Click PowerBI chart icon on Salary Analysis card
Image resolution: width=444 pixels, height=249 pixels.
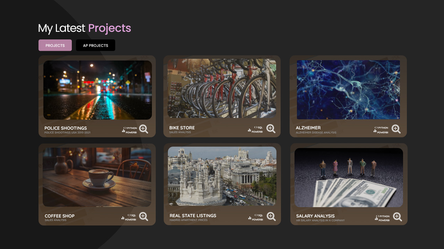pyautogui.click(x=376, y=219)
